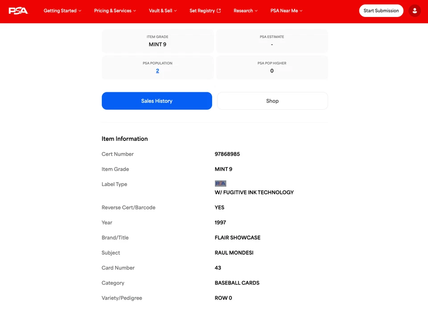Click the subject RAUL MONDESI
This screenshot has height=318, width=428.
click(x=234, y=253)
